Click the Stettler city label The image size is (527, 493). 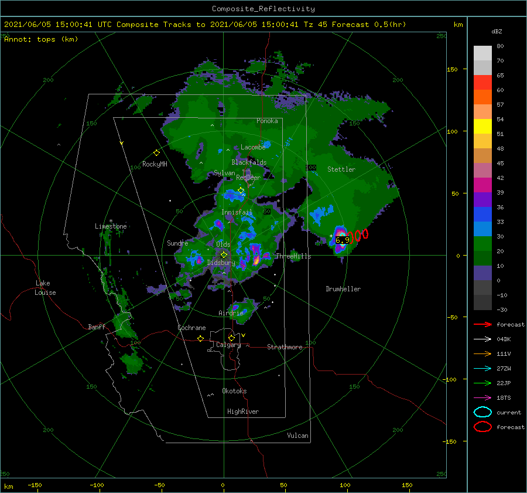click(x=341, y=169)
